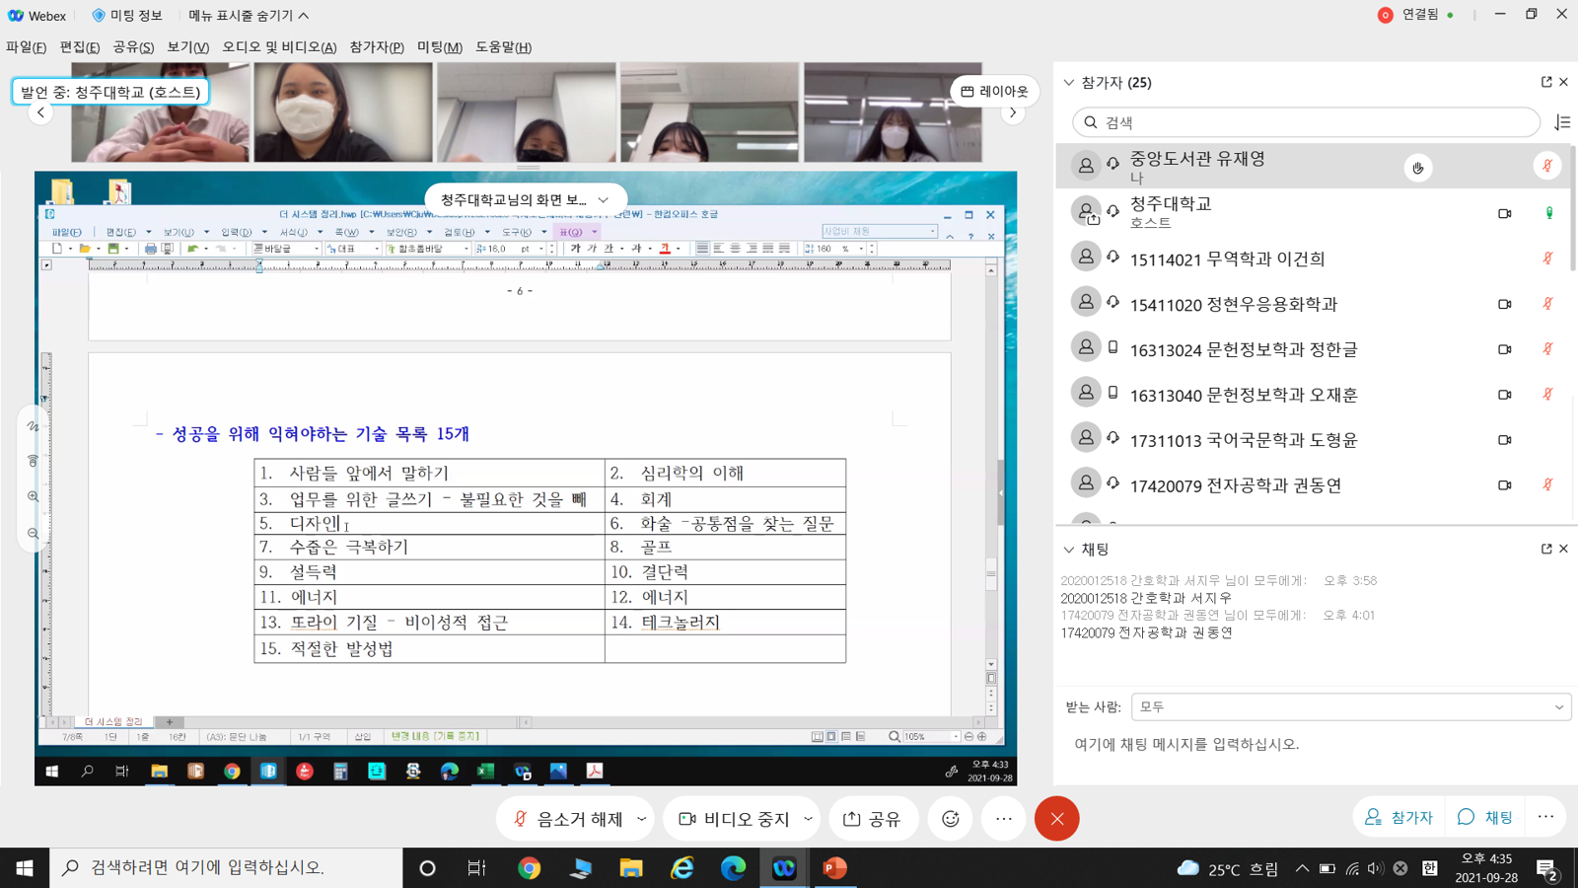
Task: Click the participant search field 검색
Action: pyautogui.click(x=1306, y=122)
